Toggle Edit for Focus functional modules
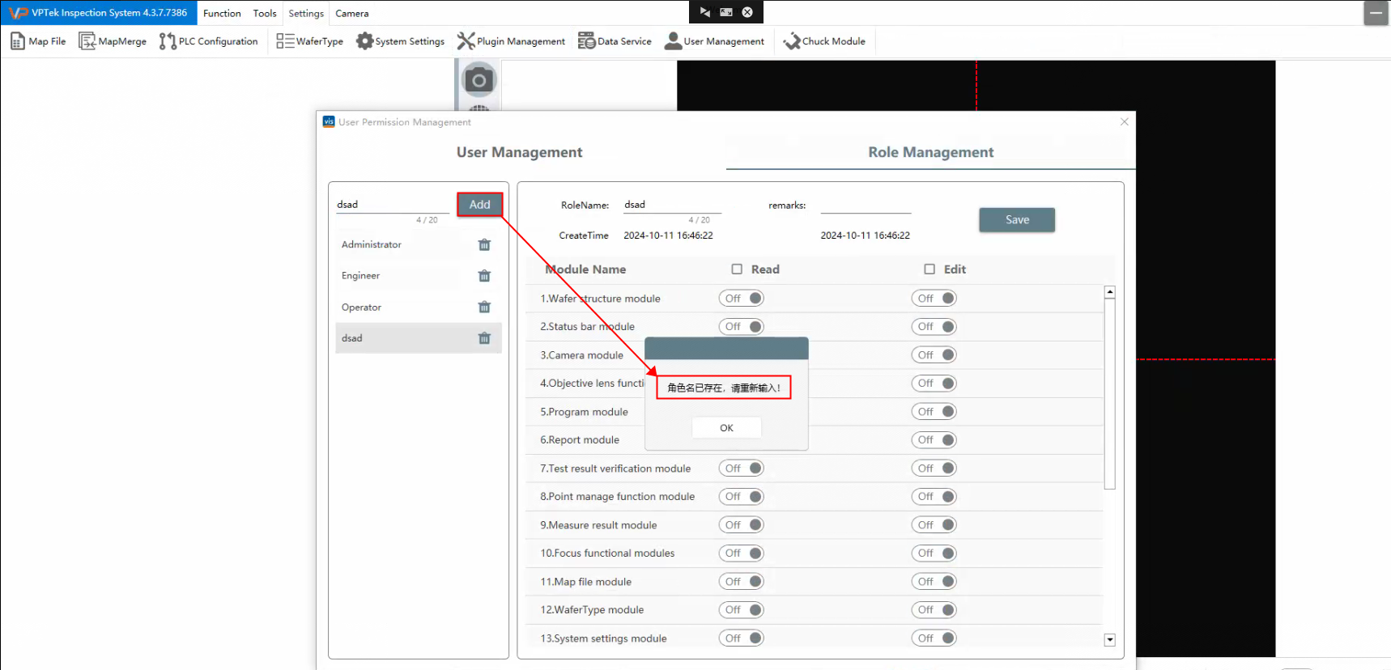The height and width of the screenshot is (670, 1391). coord(934,553)
